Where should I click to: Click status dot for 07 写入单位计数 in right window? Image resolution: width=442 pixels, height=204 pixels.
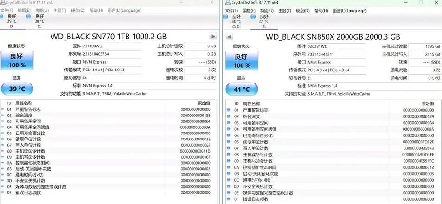[x=229, y=148]
